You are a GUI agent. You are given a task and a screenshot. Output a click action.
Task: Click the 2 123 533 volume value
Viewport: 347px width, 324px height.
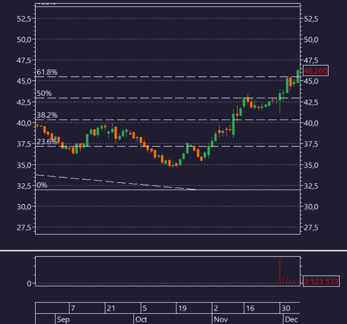[x=321, y=281]
